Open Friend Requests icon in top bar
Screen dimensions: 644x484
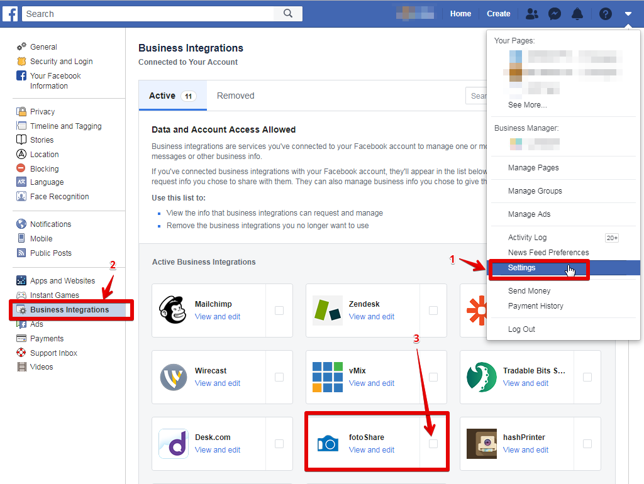click(532, 14)
